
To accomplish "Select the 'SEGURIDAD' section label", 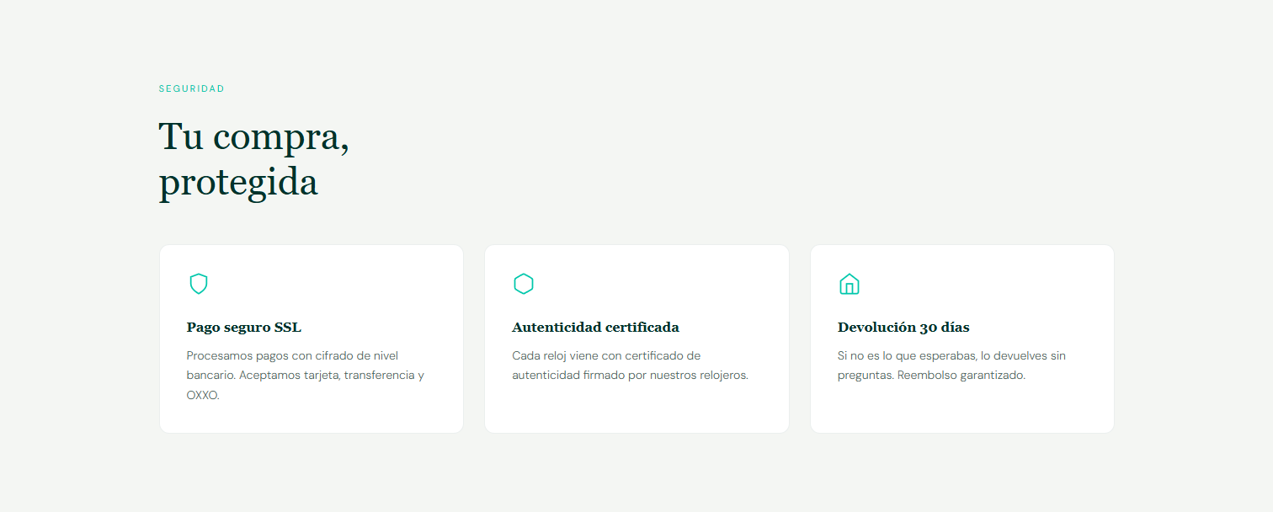I will point(192,88).
